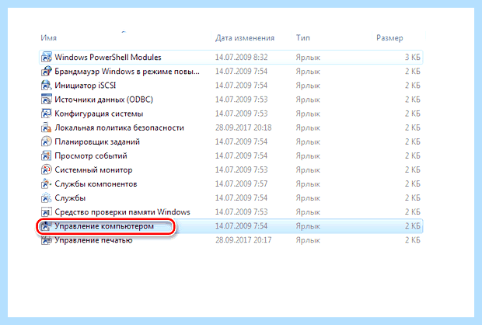The image size is (482, 325).
Task: Click Ярлык type in Планировщик заданий row
Action: 308,142
